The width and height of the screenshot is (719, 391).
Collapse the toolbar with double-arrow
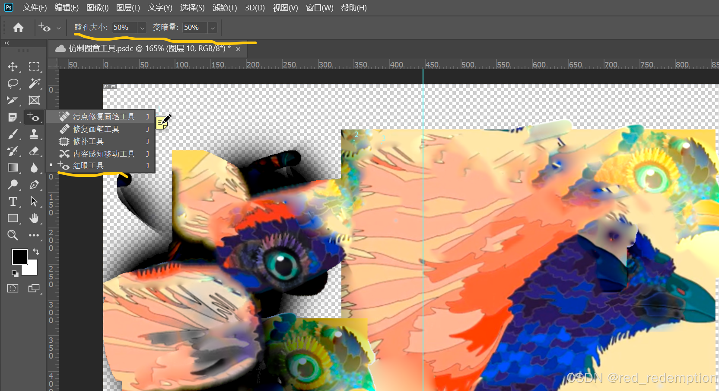click(x=6, y=43)
